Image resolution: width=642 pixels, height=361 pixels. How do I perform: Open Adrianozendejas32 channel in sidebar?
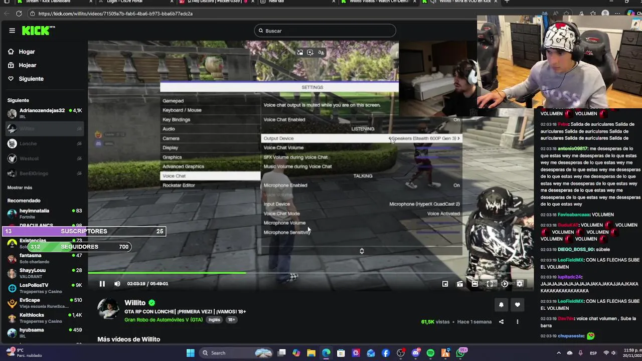coord(45,113)
